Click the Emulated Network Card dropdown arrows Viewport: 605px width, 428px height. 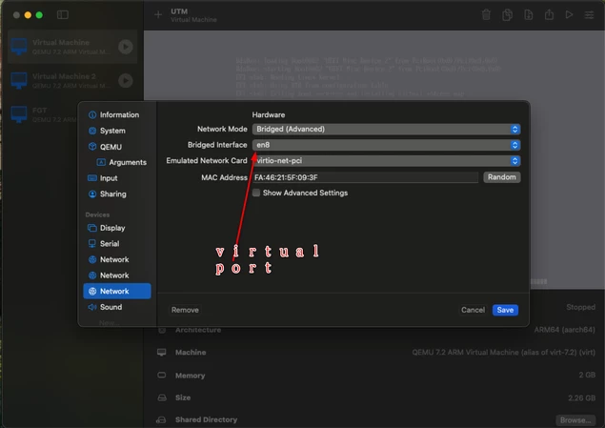514,160
